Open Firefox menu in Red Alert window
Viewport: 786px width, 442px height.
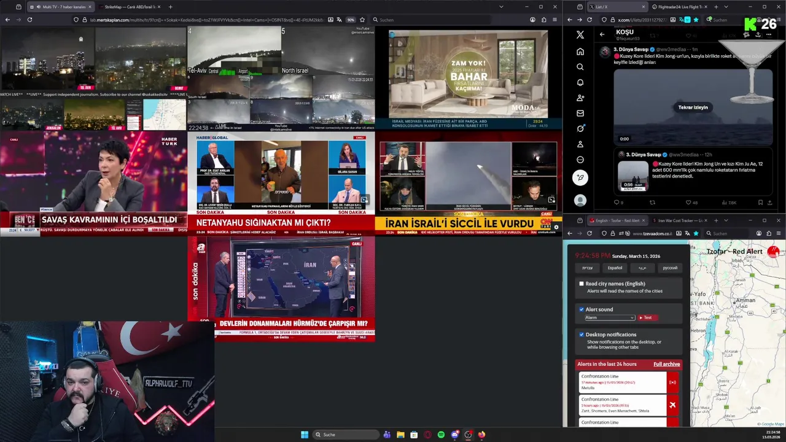pos(779,233)
